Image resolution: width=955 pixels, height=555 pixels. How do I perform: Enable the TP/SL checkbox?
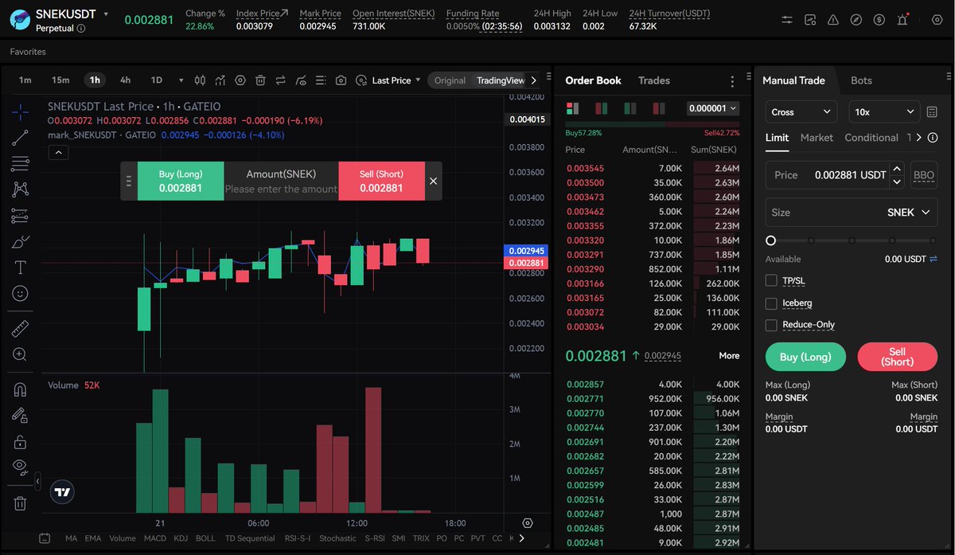pyautogui.click(x=771, y=280)
